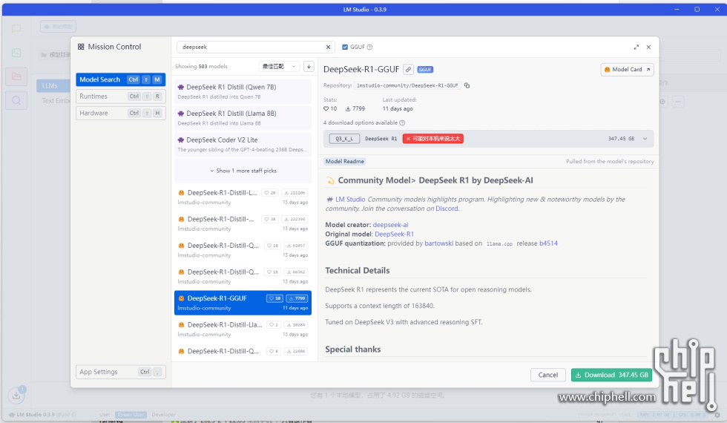Select DeepSeek-R1-Distill-L... with 211106 downloads
The image size is (727, 423).
(243, 197)
